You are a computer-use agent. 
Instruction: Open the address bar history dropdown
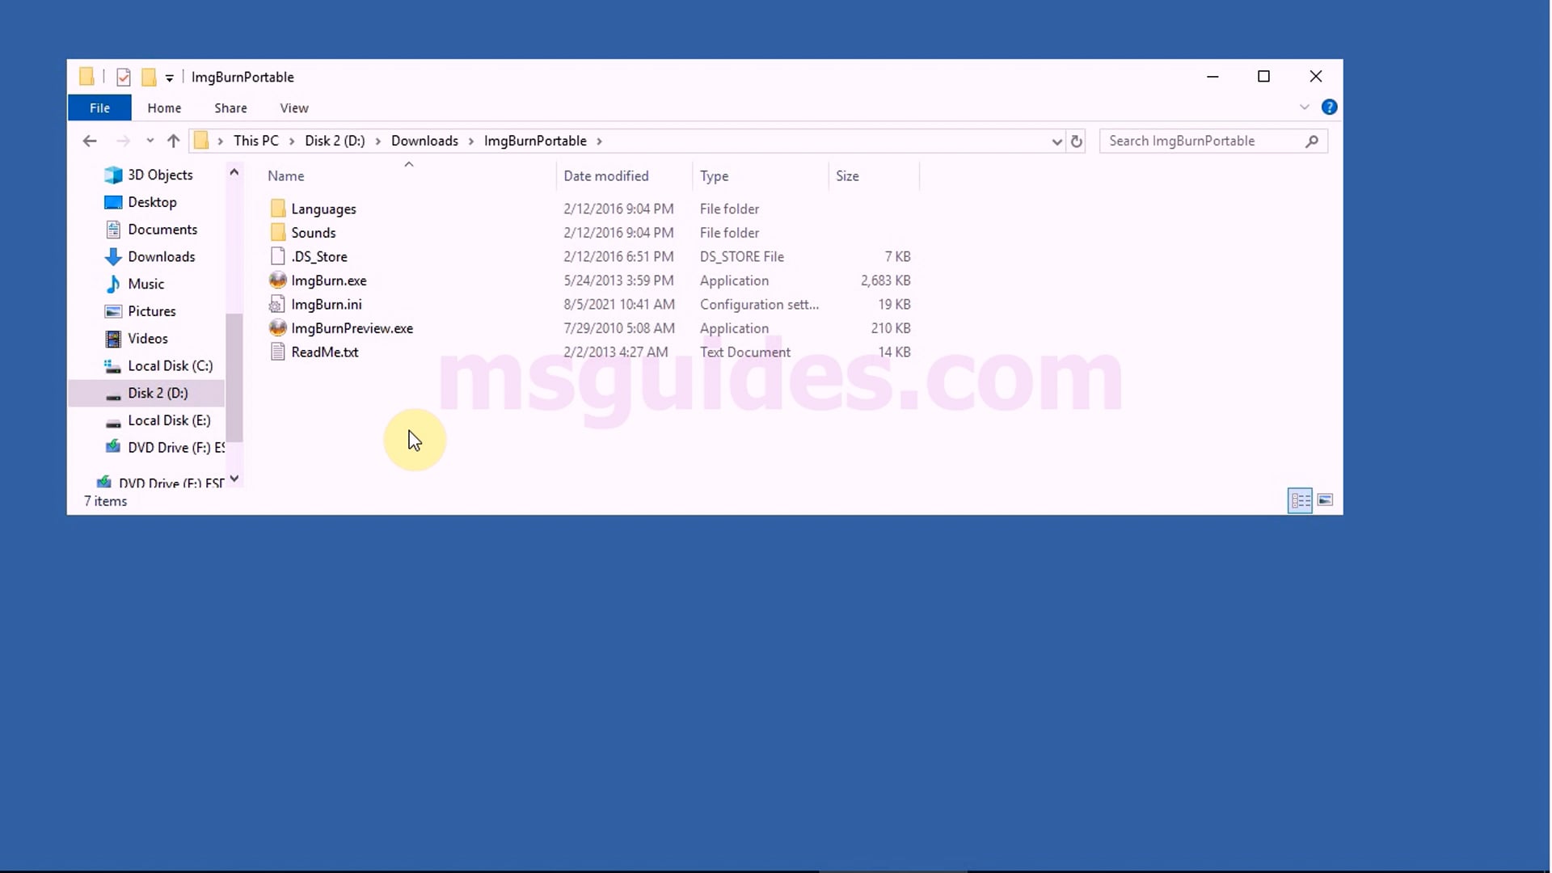(x=1056, y=141)
